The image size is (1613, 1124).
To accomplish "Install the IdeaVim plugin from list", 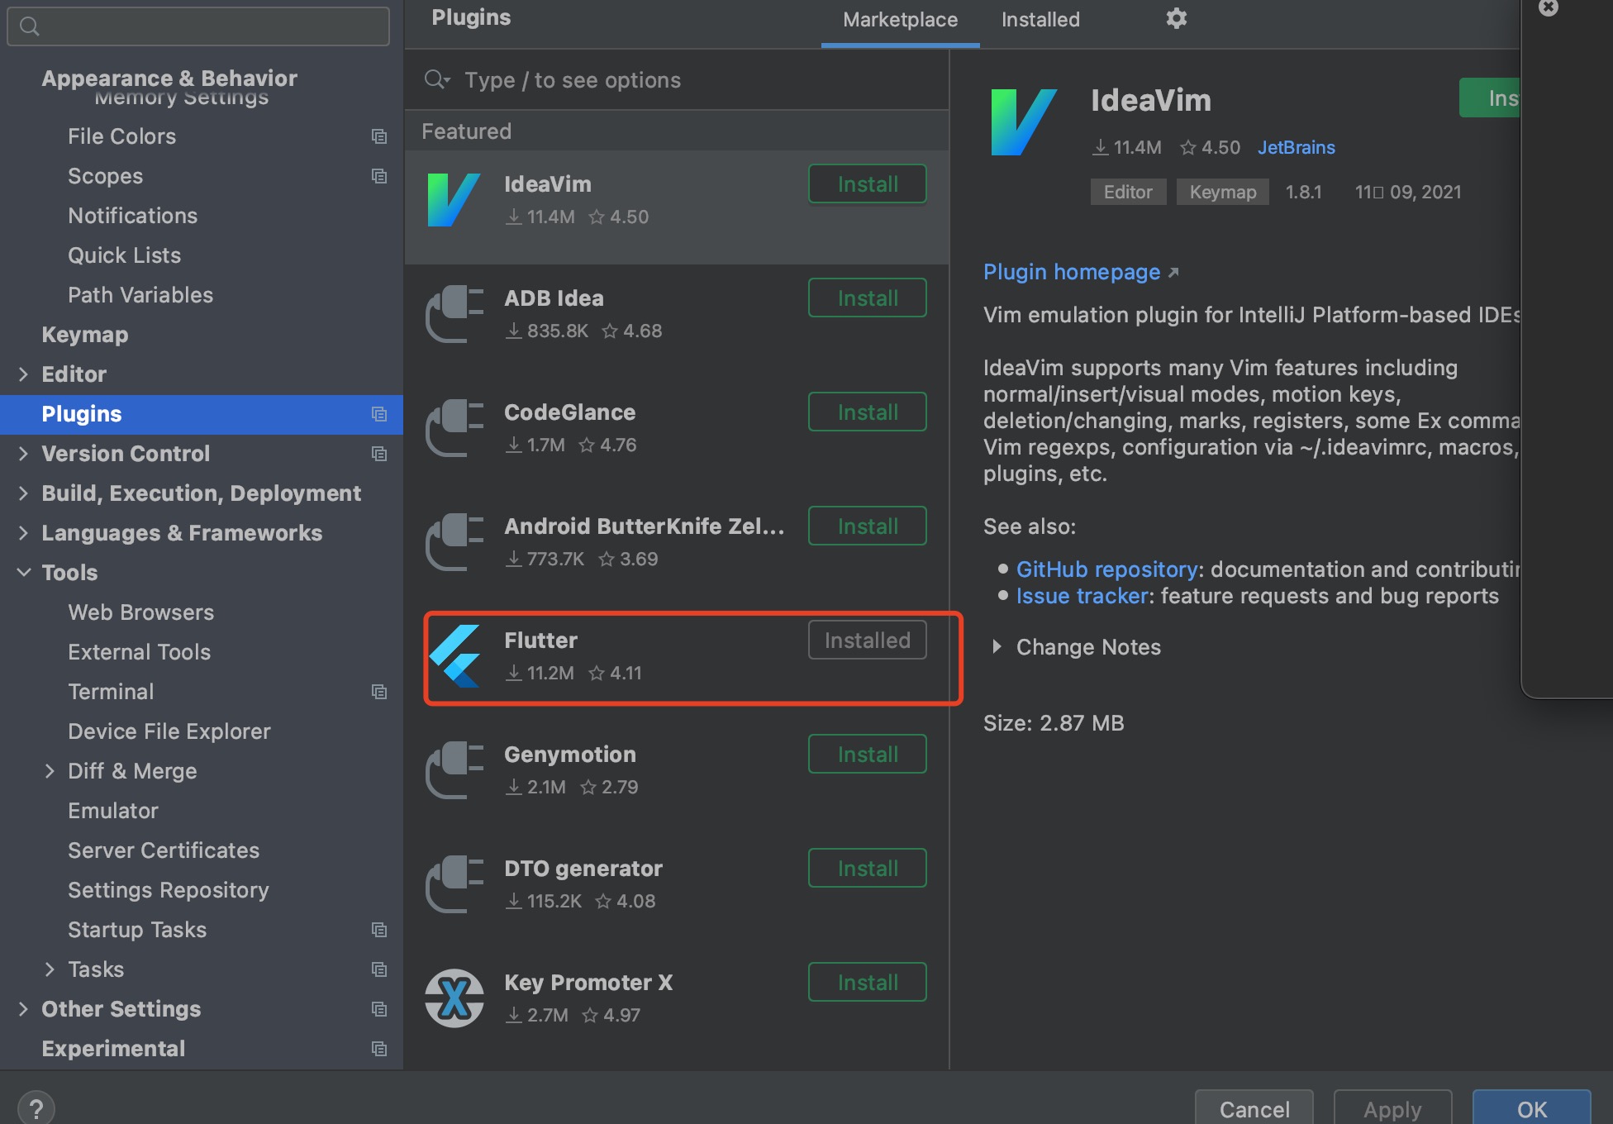I will point(868,183).
